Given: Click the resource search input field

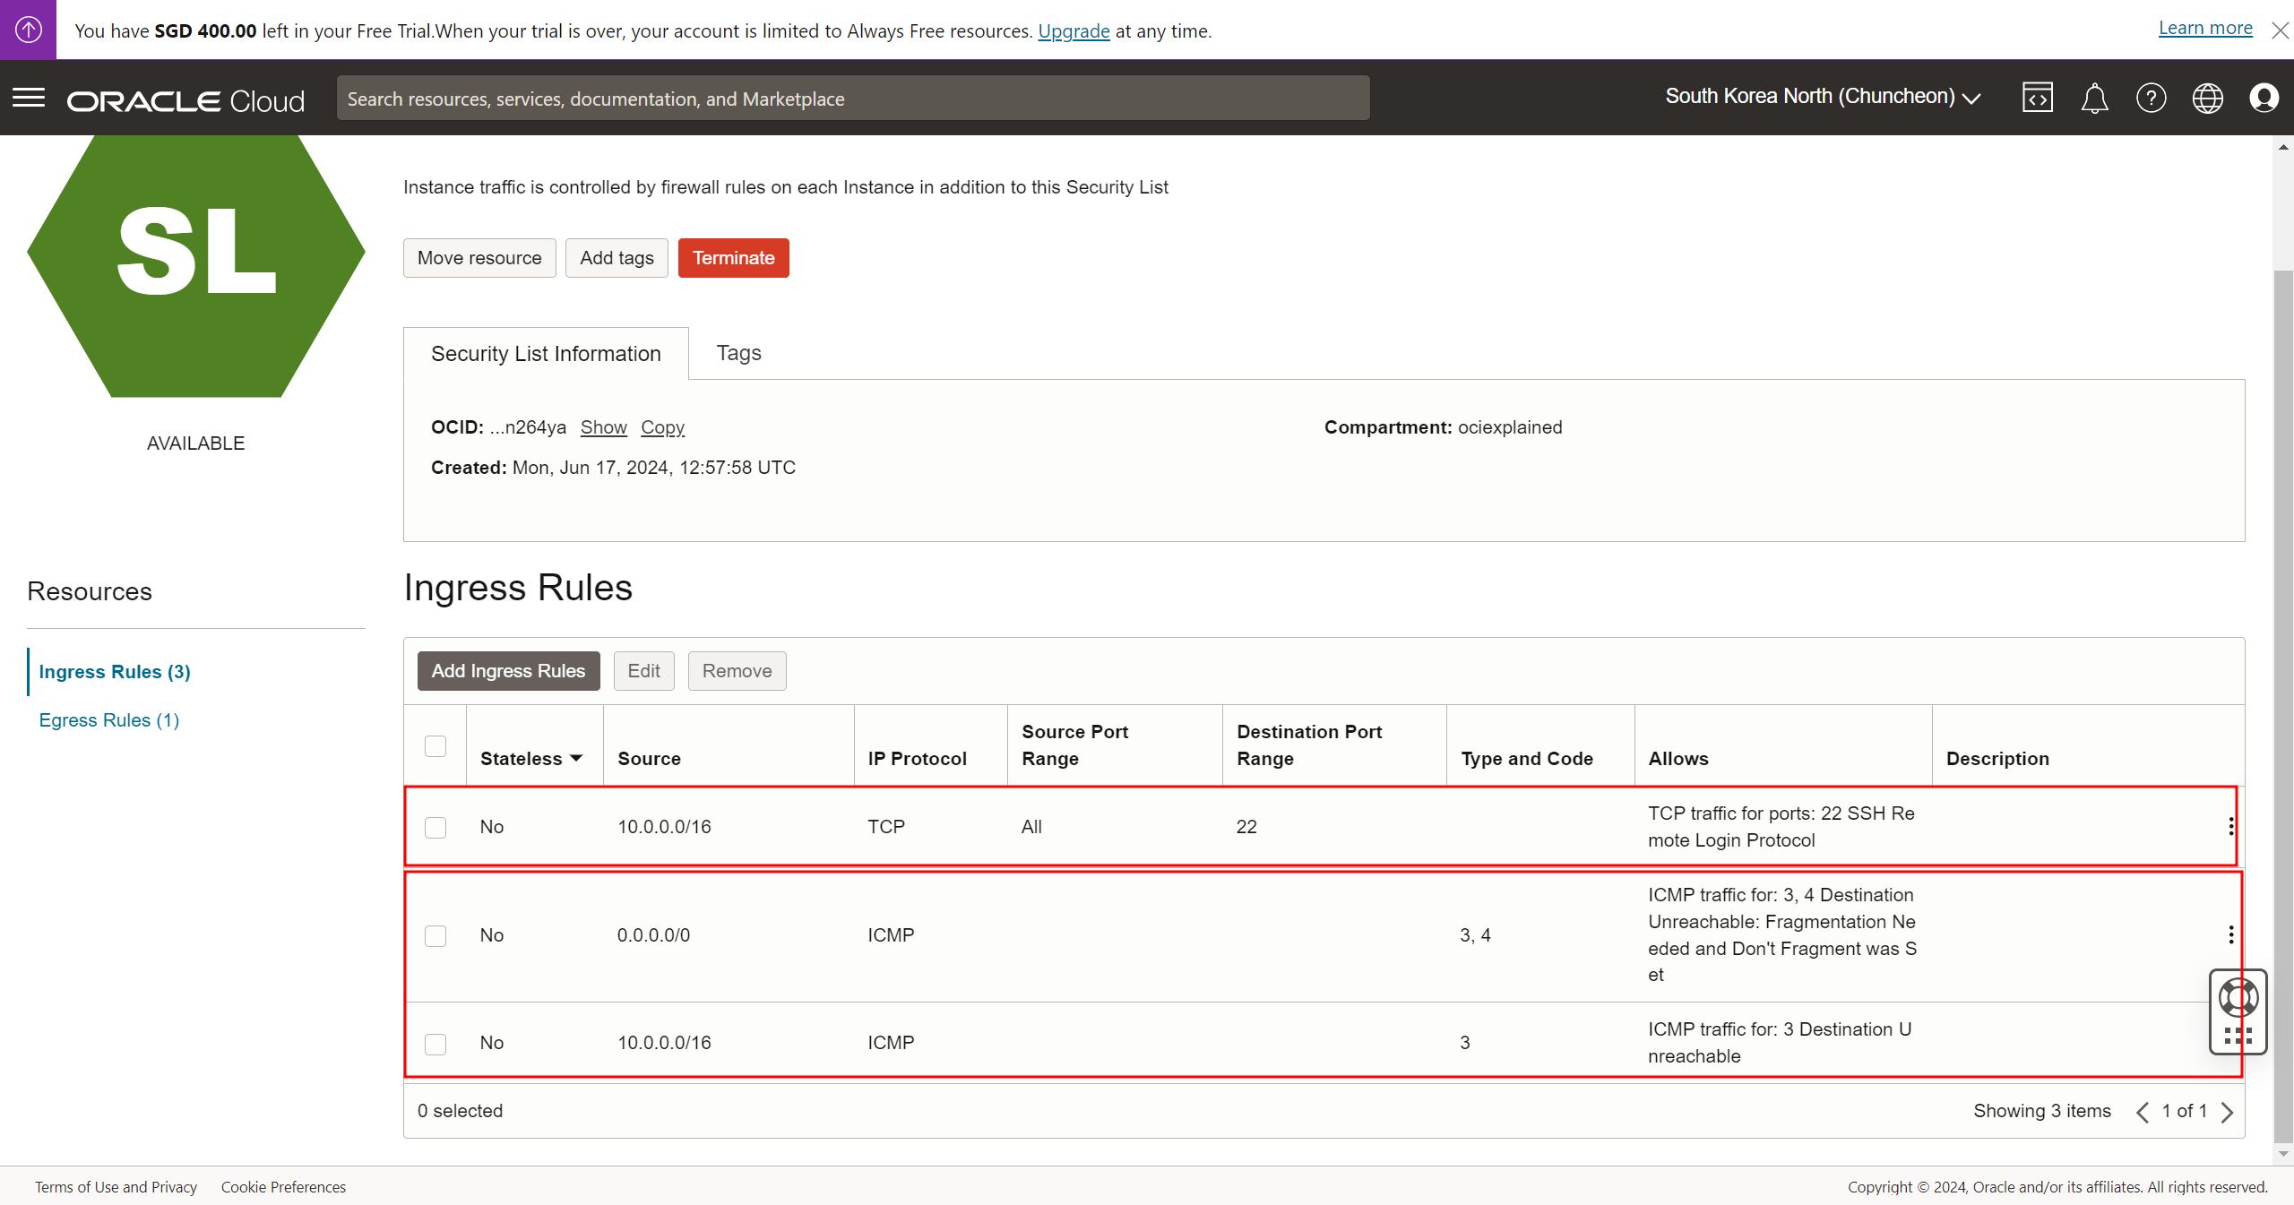Looking at the screenshot, I should 852,99.
